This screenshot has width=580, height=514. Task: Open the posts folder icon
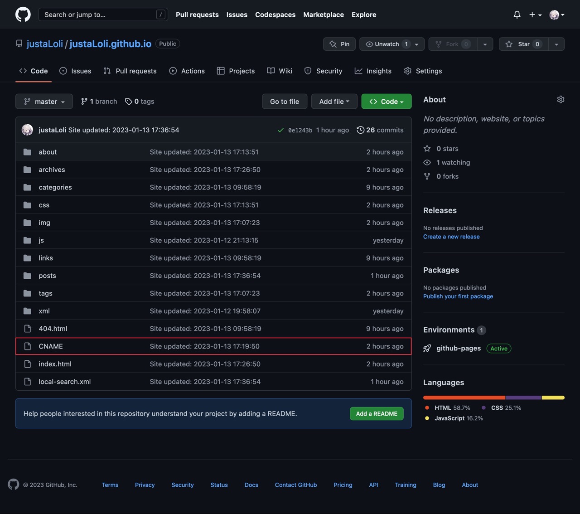(x=27, y=276)
